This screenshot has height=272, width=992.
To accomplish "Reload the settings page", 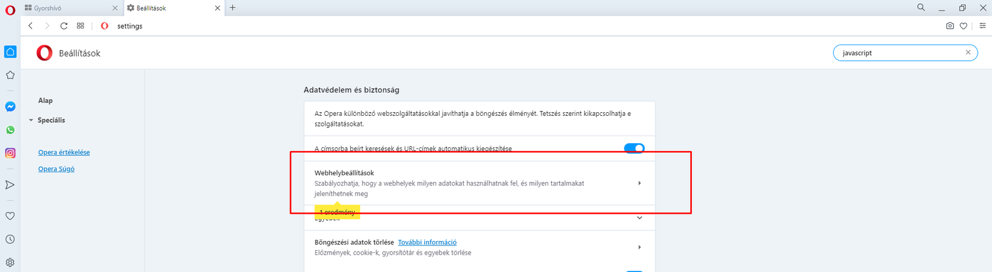I will click(64, 26).
